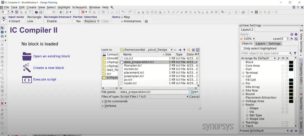Open the Schematic menu
The width and height of the screenshot is (304, 136).
click(x=80, y=7)
